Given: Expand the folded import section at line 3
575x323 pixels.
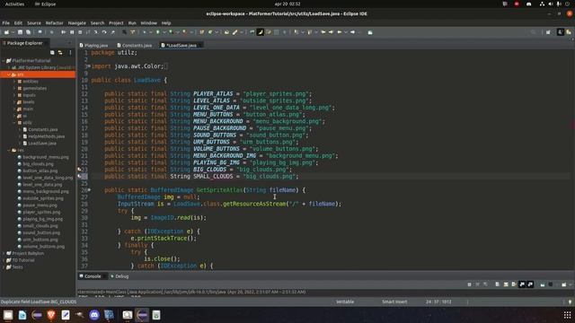Looking at the screenshot, I should [x=89, y=65].
